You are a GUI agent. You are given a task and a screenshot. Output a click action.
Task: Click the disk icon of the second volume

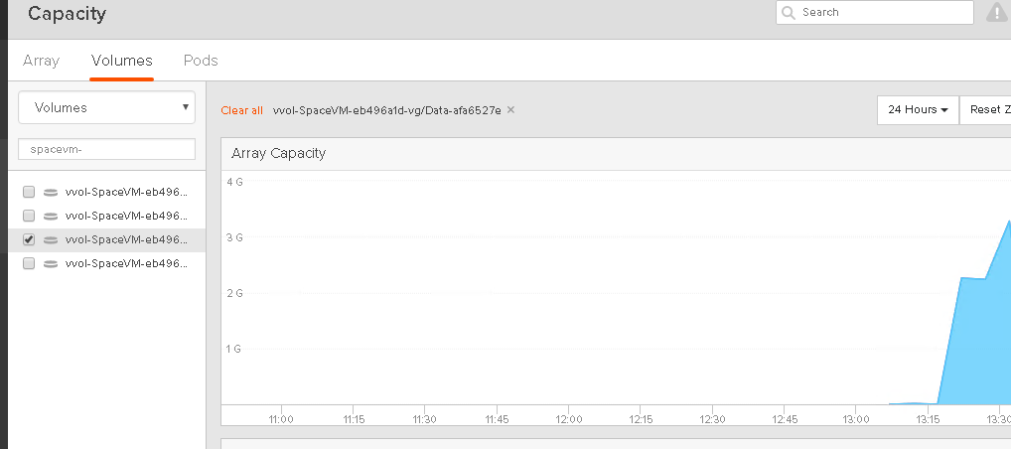click(50, 216)
